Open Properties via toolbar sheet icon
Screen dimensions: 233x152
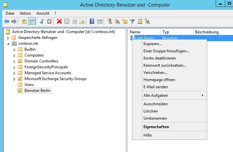click(x=67, y=22)
